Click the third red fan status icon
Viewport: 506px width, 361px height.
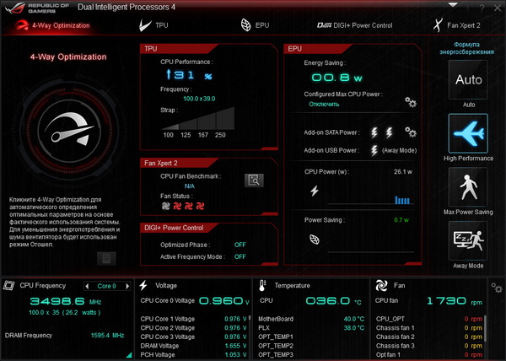point(189,206)
